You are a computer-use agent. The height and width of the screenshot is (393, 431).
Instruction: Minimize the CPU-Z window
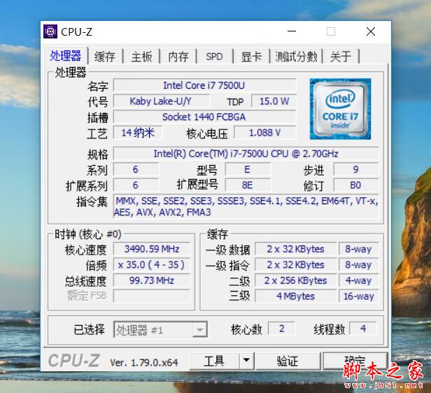pyautogui.click(x=292, y=31)
